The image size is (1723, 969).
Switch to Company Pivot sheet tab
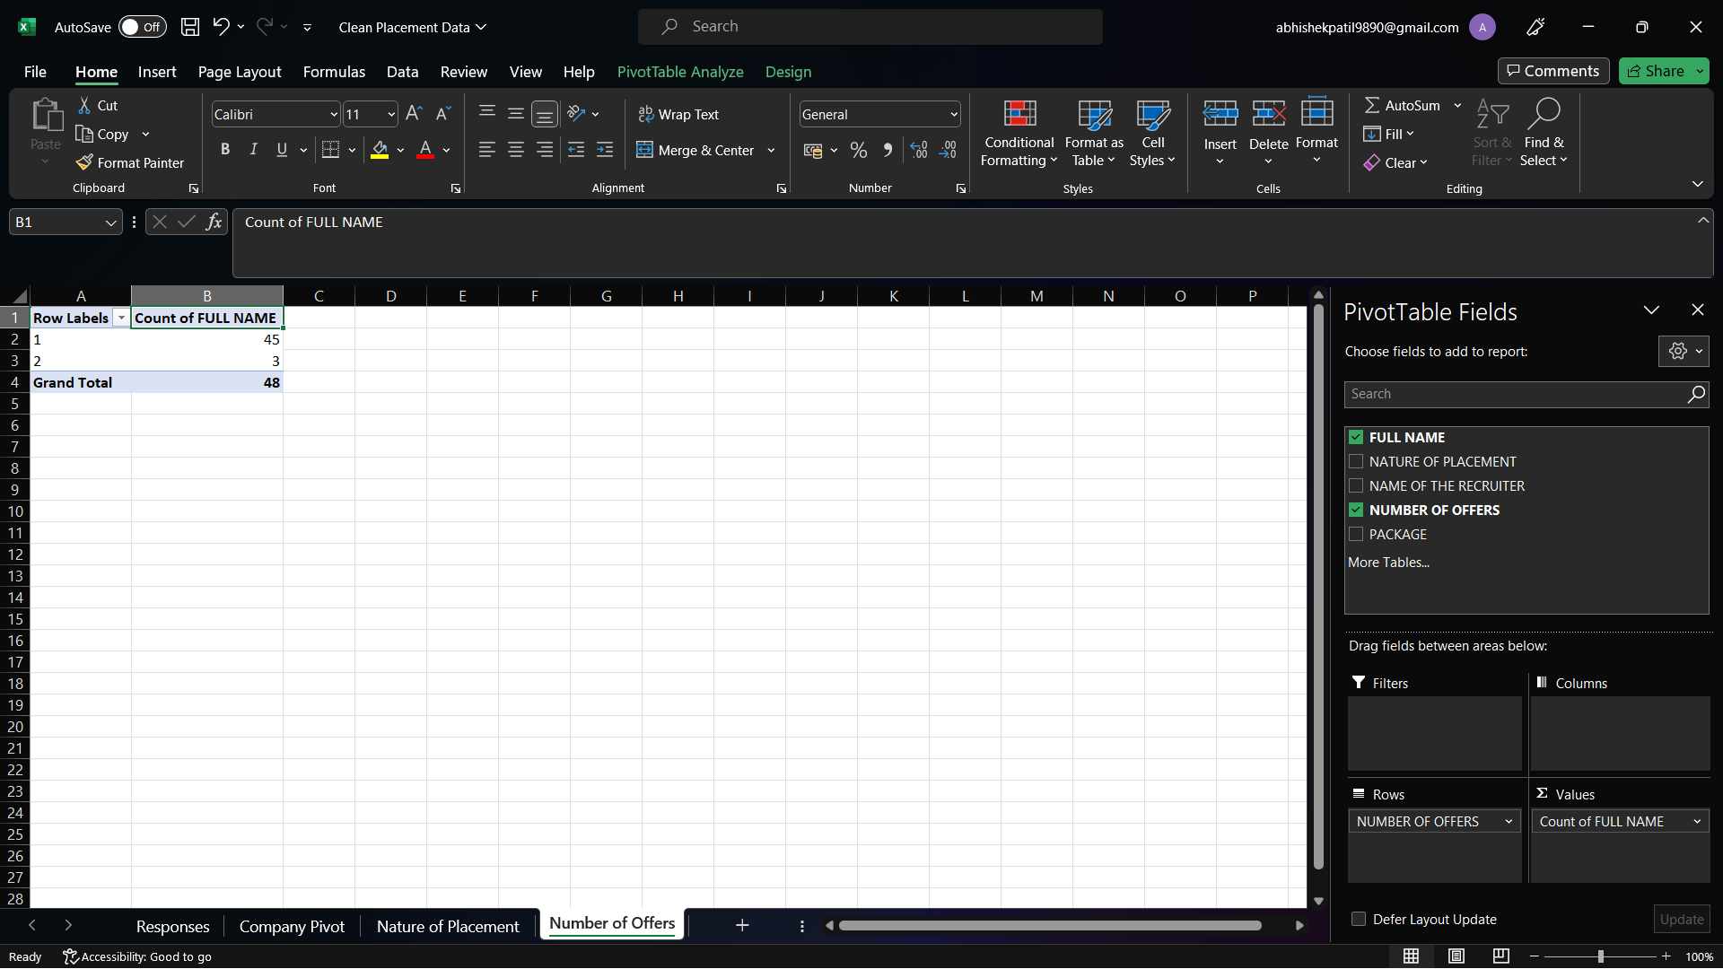(x=292, y=926)
